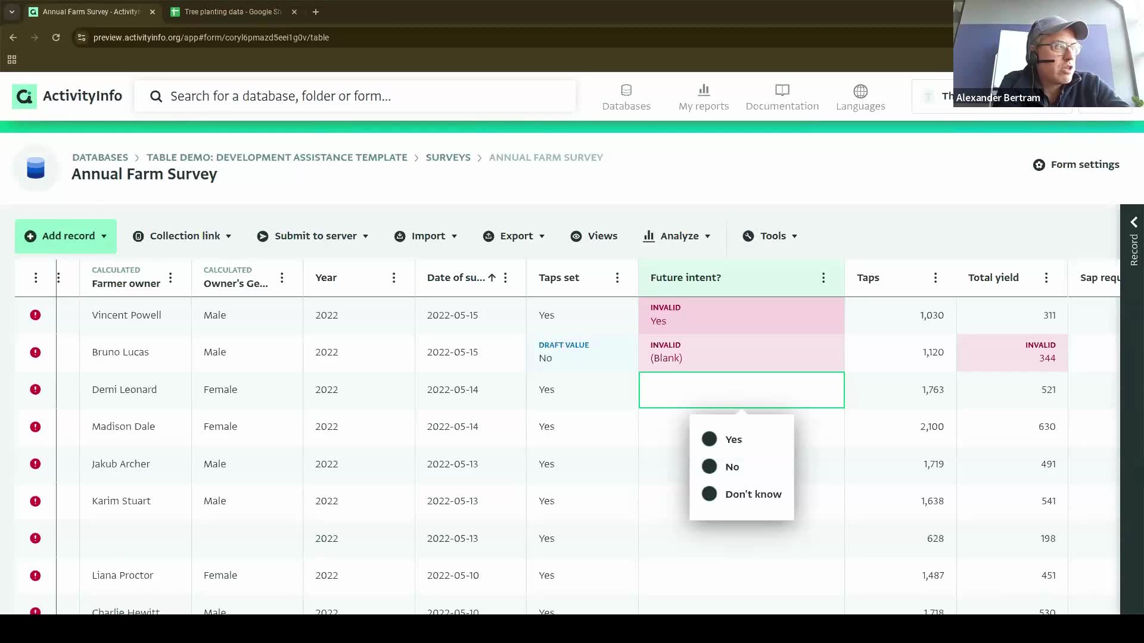Click the blue database cylinder icon
The width and height of the screenshot is (1144, 643).
36,168
